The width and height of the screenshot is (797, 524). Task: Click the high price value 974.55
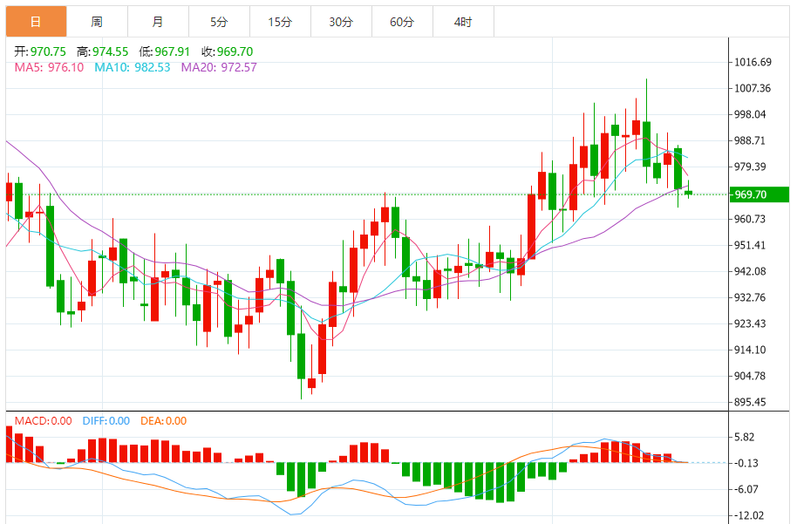tap(110, 51)
